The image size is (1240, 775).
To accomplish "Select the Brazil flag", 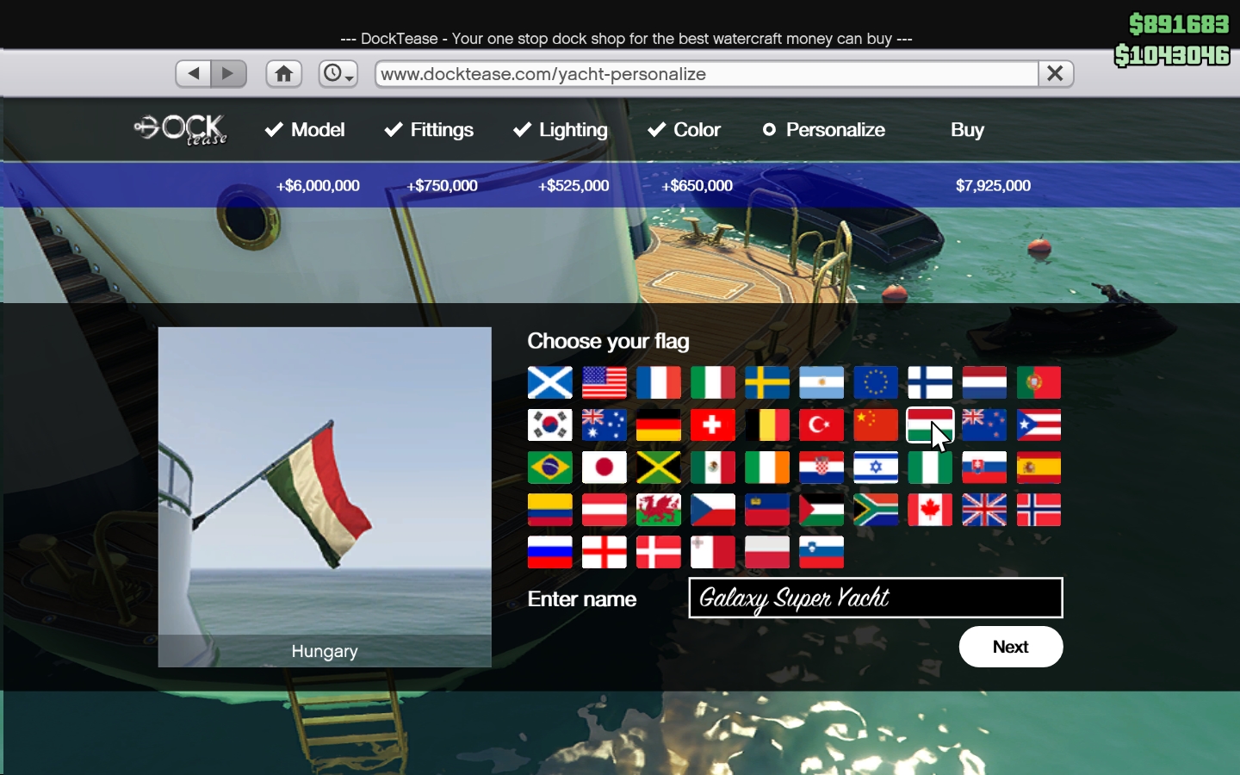I will tap(549, 468).
